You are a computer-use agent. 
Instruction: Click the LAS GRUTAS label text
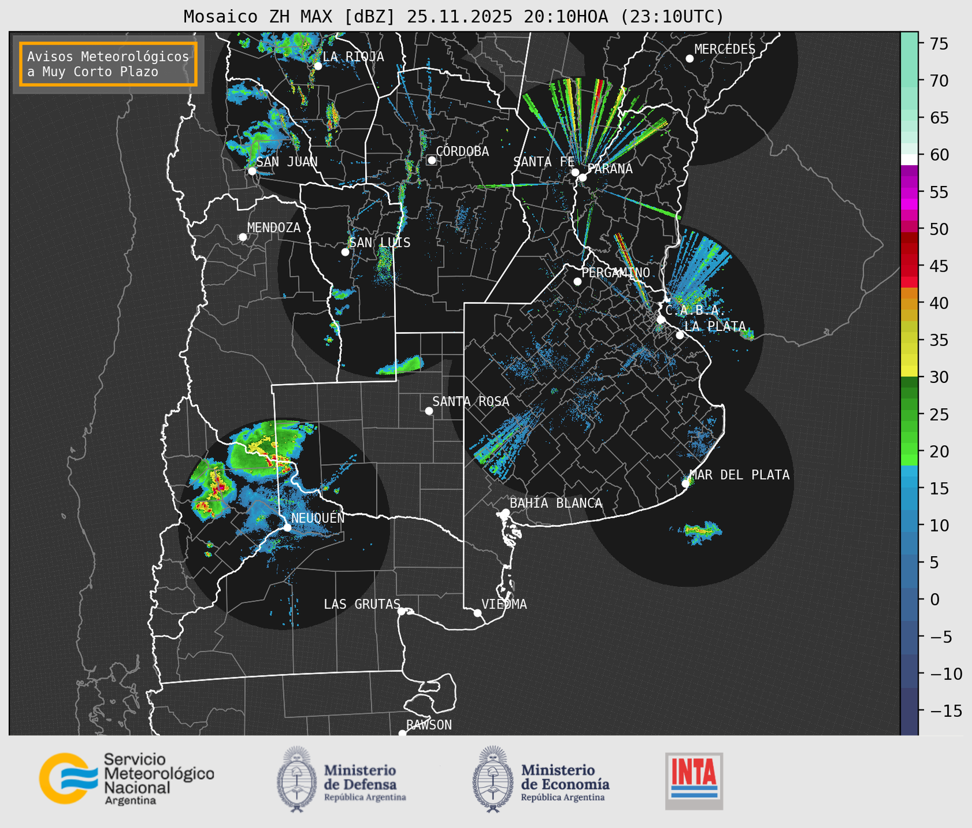tap(362, 604)
